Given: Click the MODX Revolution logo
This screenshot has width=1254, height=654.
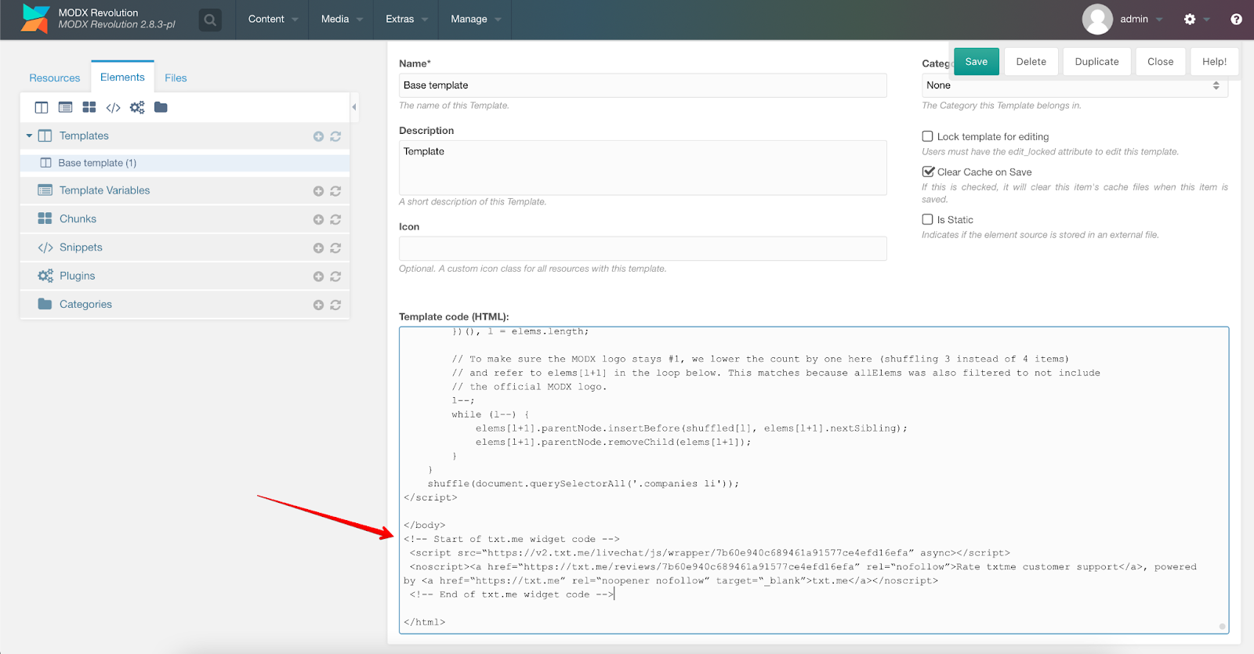Looking at the screenshot, I should (34, 19).
